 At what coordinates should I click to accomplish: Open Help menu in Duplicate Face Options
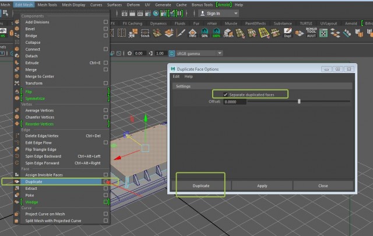coord(188,77)
